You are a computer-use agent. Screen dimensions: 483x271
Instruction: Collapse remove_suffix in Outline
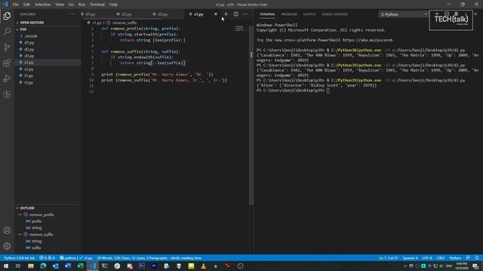[20, 234]
